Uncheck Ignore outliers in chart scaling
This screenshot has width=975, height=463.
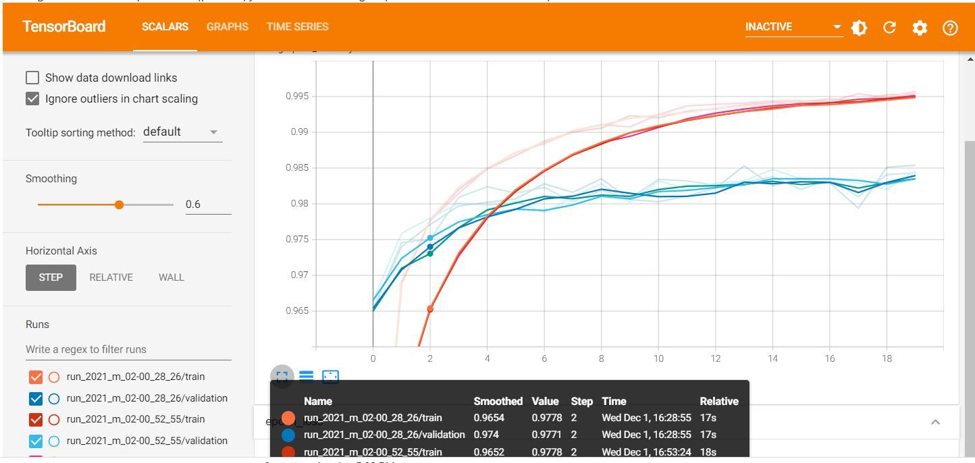[32, 99]
